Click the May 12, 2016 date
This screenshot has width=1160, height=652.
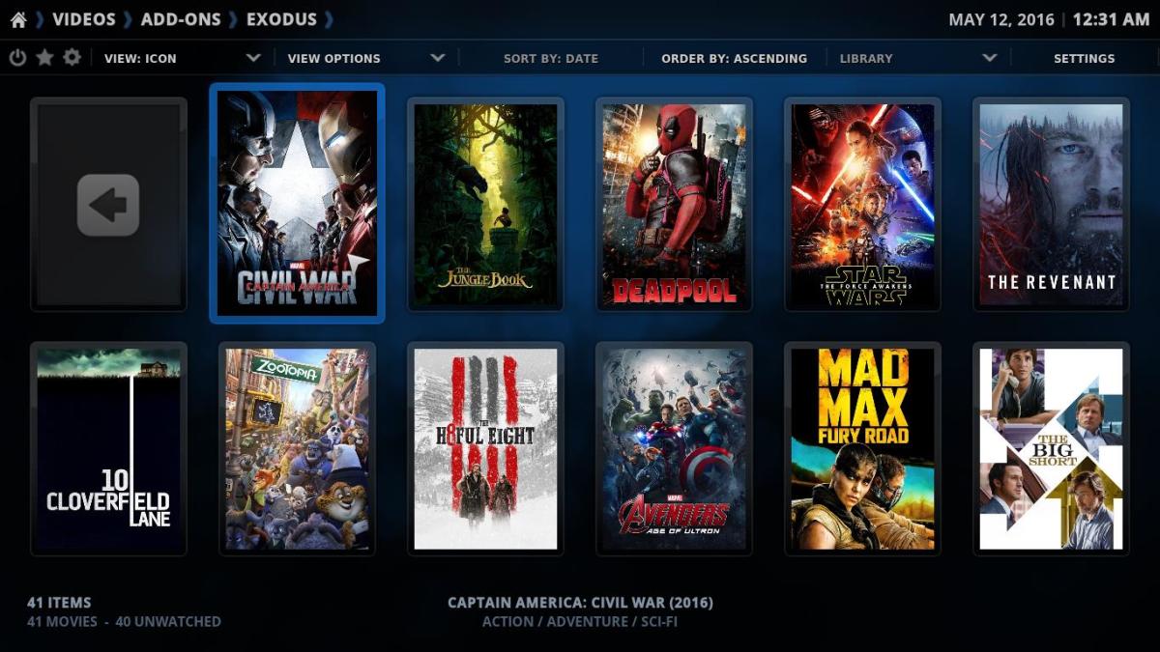[1001, 19]
